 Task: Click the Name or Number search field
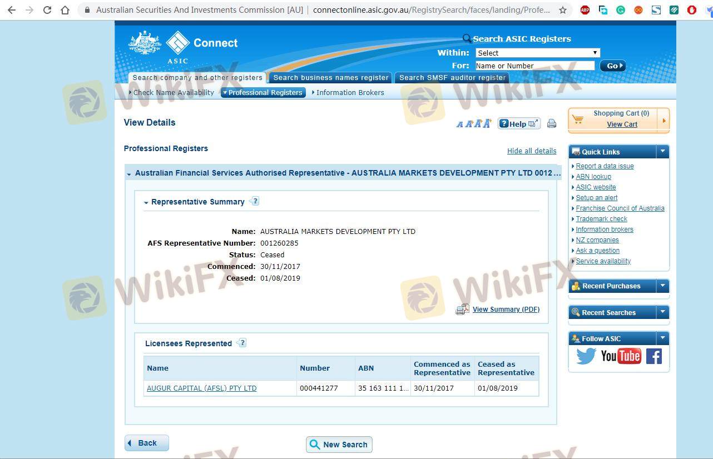pos(534,66)
